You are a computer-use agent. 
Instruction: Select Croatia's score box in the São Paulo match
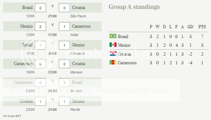coord(64,8)
